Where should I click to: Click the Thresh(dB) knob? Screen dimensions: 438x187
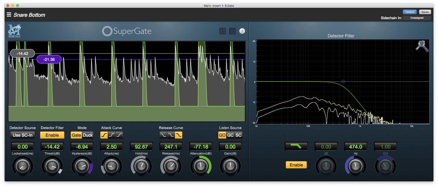coord(52,166)
